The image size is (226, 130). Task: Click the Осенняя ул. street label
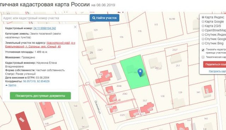[x=97, y=107]
